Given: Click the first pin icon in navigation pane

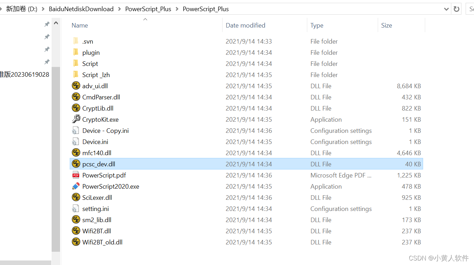Looking at the screenshot, I should [47, 24].
